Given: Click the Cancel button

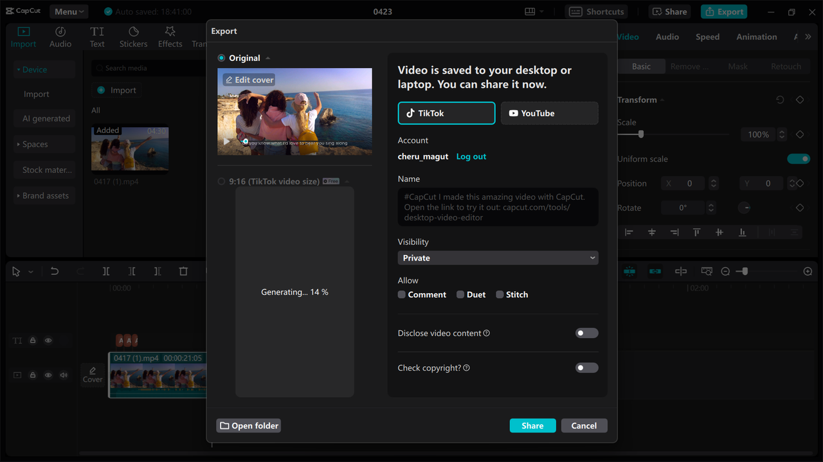Looking at the screenshot, I should tap(584, 425).
